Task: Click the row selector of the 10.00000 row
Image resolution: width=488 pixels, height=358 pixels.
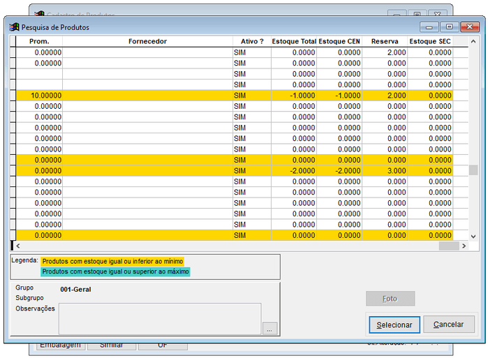Action: [x=13, y=96]
